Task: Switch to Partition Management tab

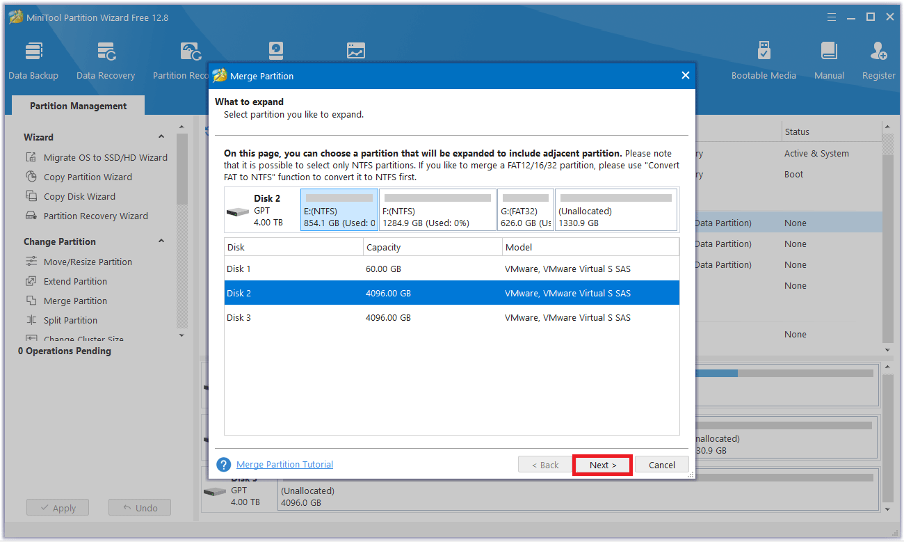Action: click(x=78, y=106)
